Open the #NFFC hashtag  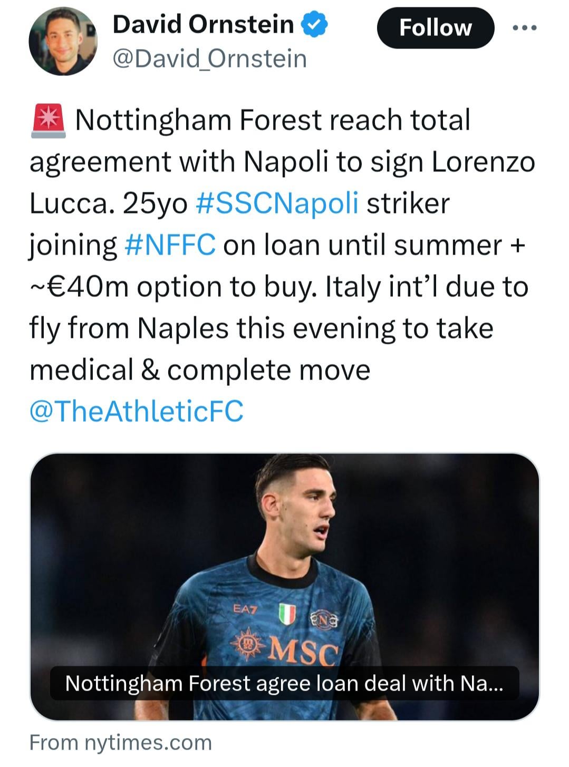(170, 245)
